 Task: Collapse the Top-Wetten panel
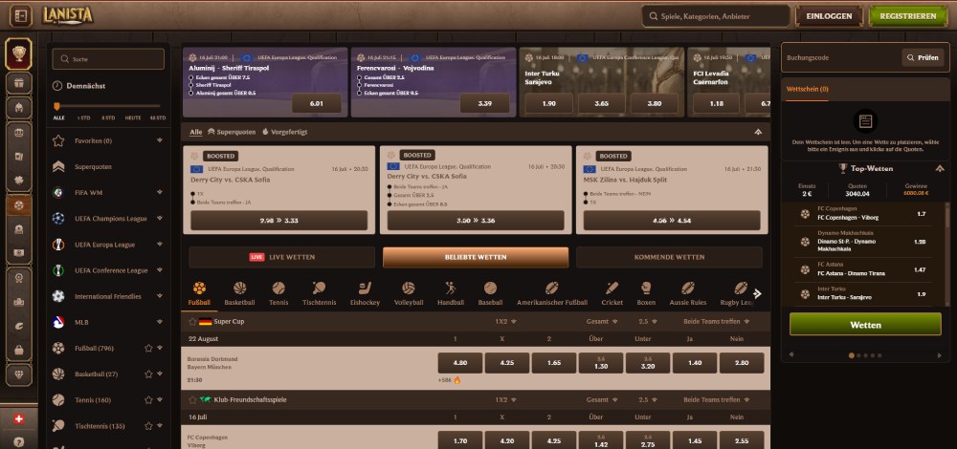[x=940, y=168]
